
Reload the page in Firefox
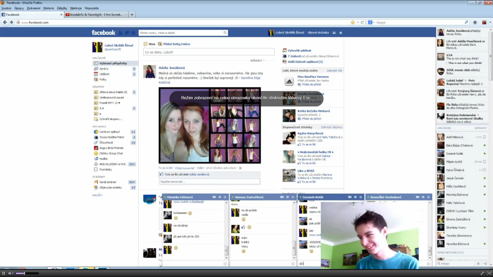pyautogui.click(x=362, y=22)
